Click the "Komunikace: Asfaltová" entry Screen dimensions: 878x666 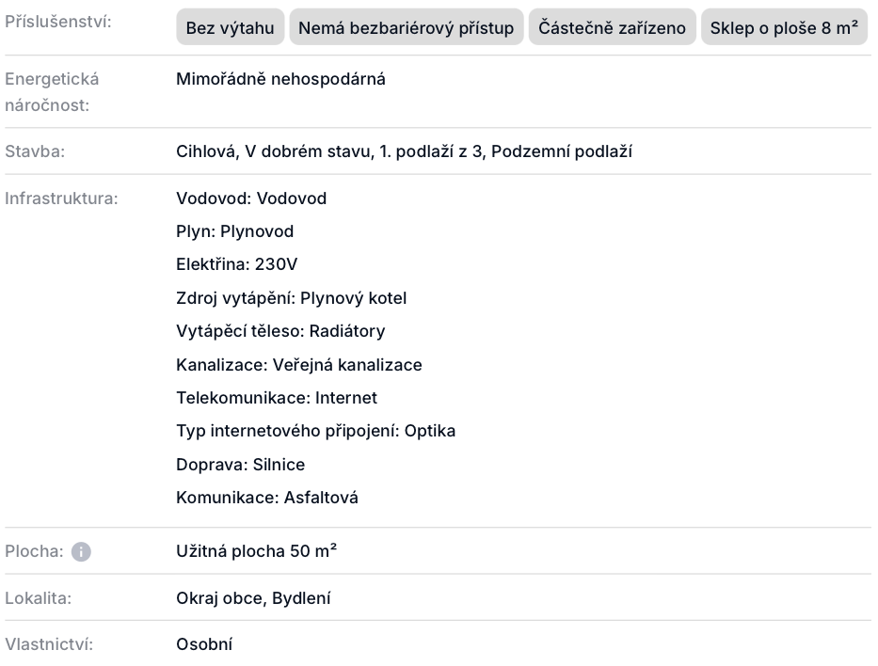[267, 498]
